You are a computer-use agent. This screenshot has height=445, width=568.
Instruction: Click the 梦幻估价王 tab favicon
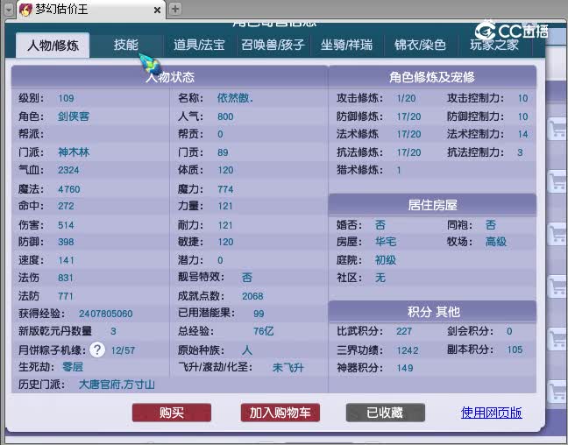tap(25, 10)
